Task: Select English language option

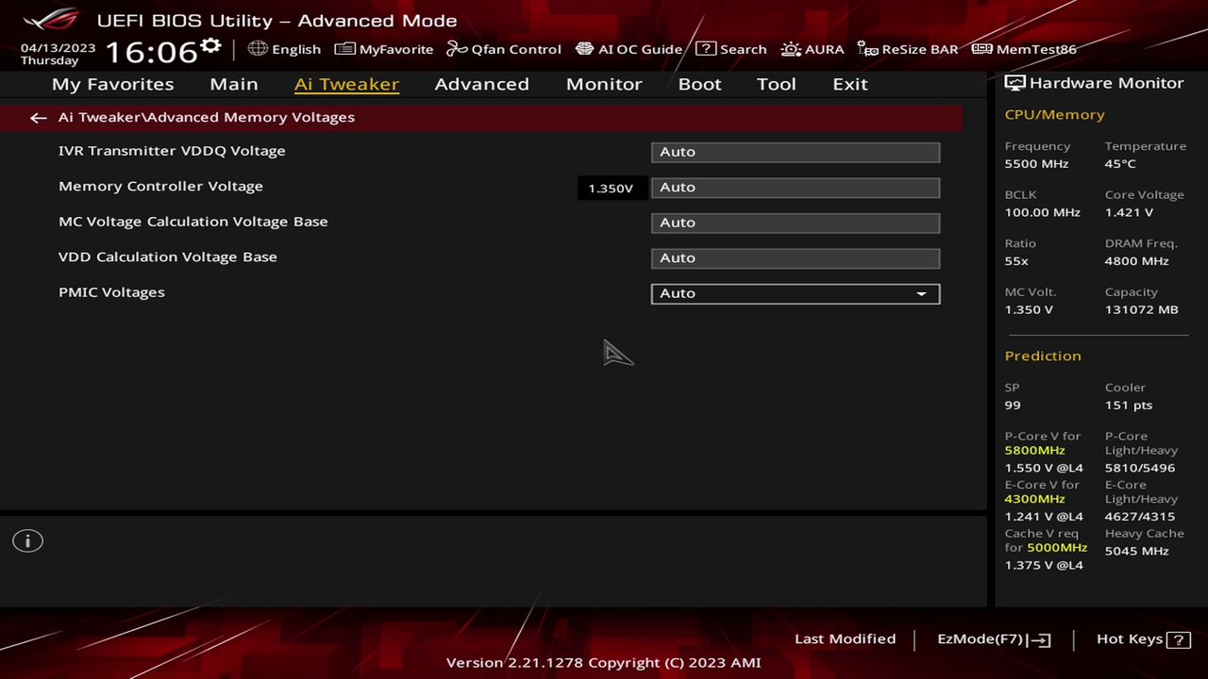Action: 296,49
